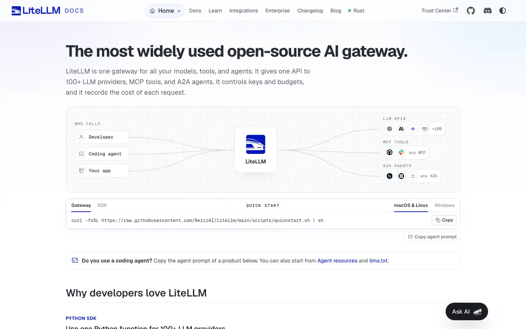The height and width of the screenshot is (329, 526).
Task: Select the macOS & Linux tab
Action: point(411,205)
